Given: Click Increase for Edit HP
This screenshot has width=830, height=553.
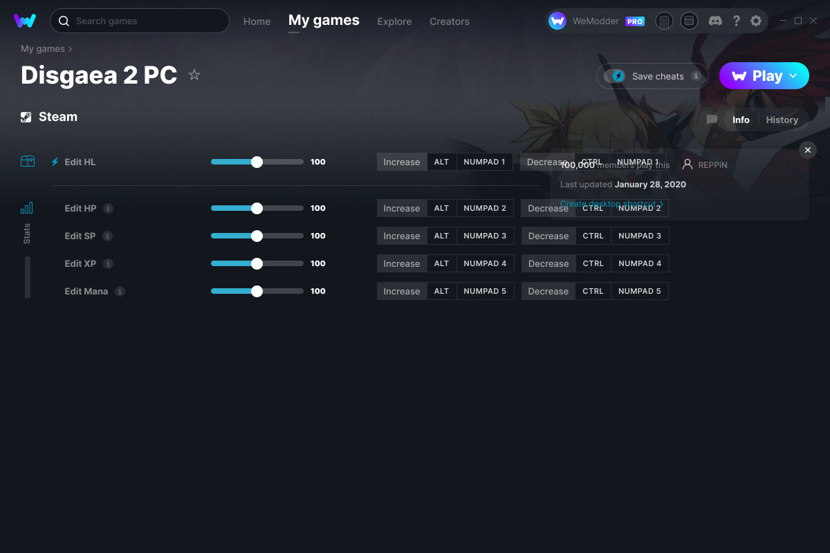Looking at the screenshot, I should (402, 208).
